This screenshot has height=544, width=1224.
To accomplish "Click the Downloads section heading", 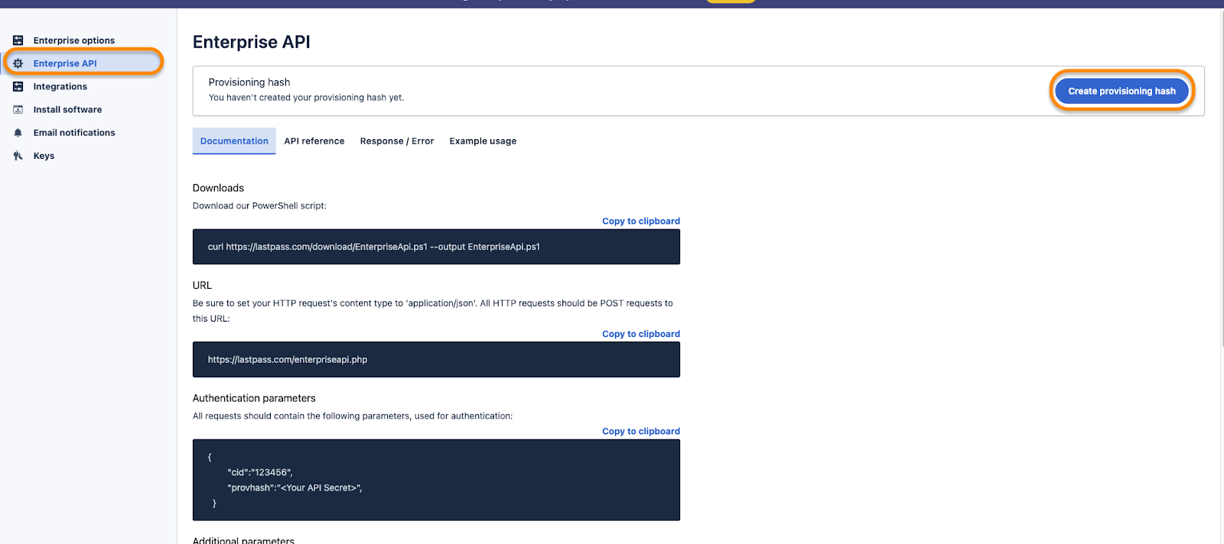I will tap(218, 188).
